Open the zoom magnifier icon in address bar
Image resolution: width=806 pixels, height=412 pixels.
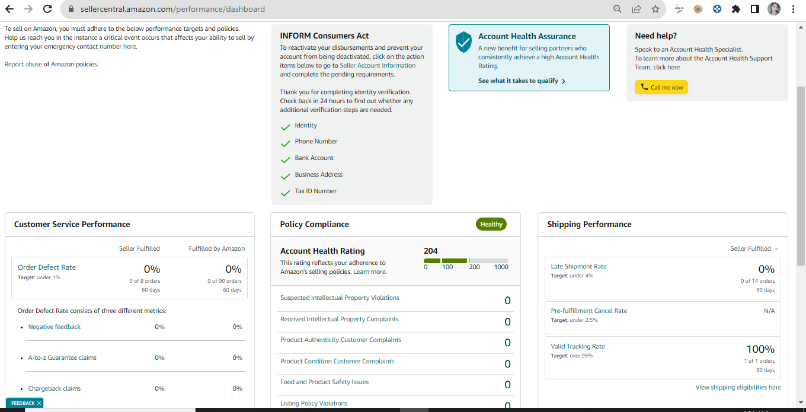pyautogui.click(x=618, y=9)
